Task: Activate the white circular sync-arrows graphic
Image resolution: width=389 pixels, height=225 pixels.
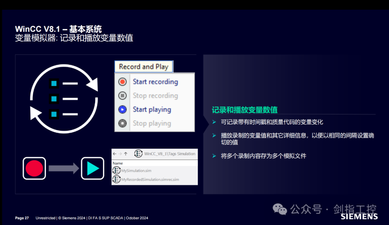Action: [64, 98]
